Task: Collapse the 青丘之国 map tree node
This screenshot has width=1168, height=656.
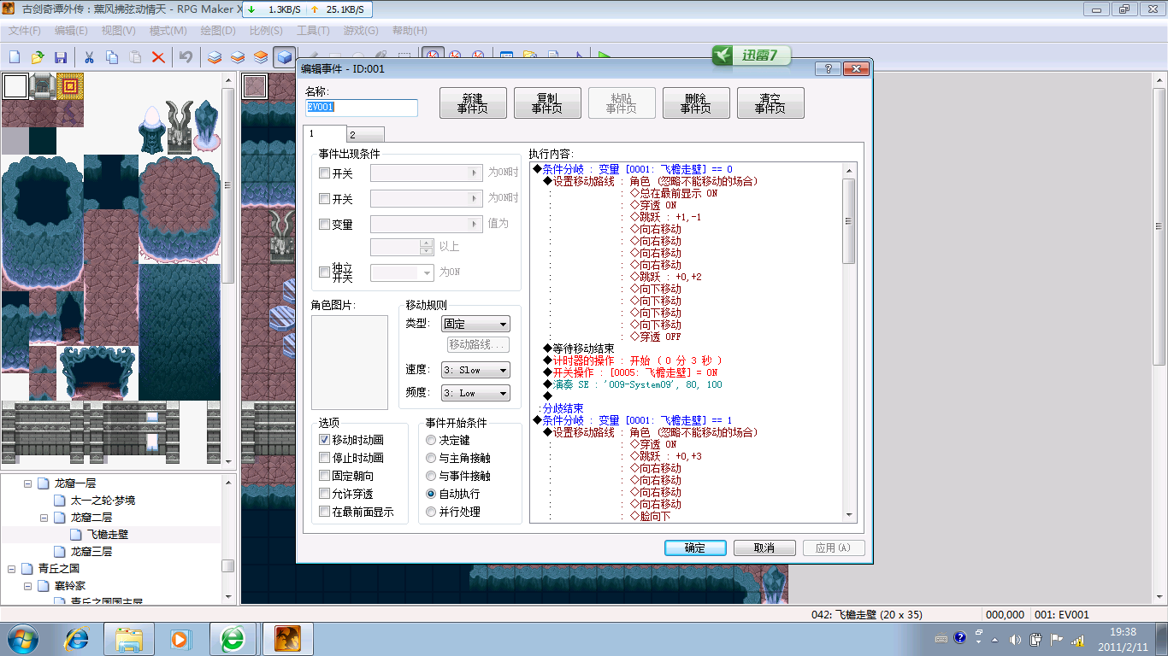Action: point(11,569)
